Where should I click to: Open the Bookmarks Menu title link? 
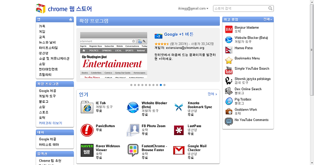point(247,58)
